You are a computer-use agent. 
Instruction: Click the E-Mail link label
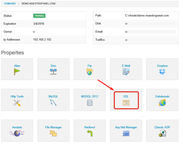point(126,66)
